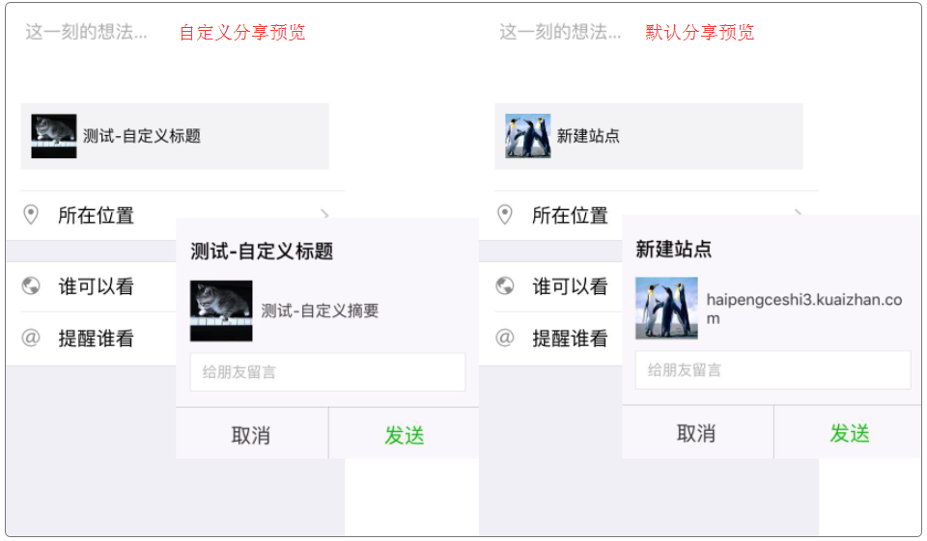Open the penguin thumbnail in 新建站点 card
The width and height of the screenshot is (927, 541).
click(x=527, y=136)
